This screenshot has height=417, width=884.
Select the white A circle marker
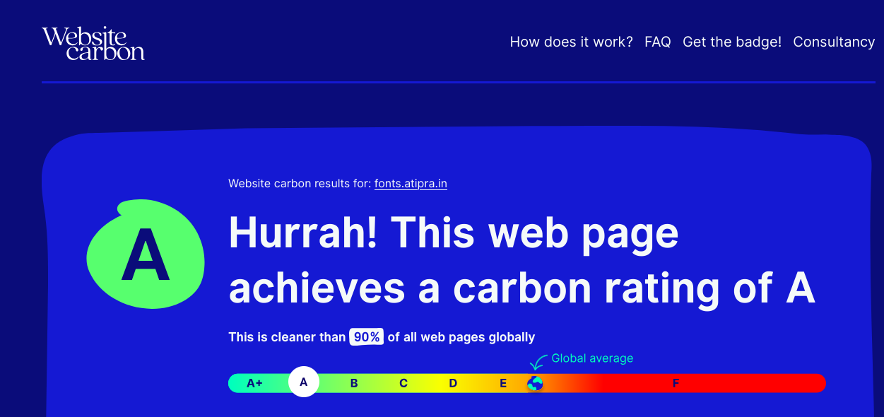click(x=304, y=382)
